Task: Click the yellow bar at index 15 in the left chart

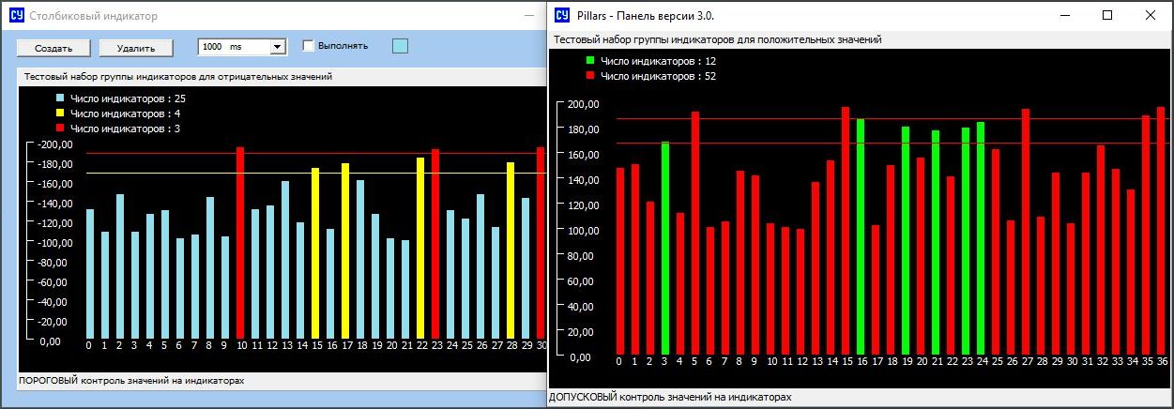Action: (315, 253)
